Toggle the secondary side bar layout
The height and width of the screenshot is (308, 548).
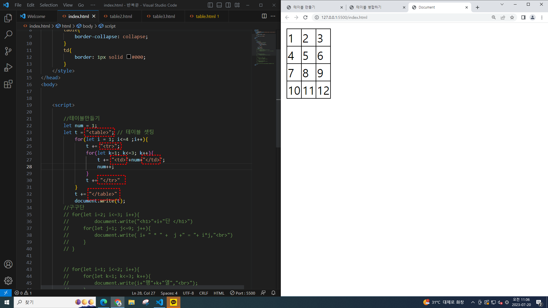[228, 5]
